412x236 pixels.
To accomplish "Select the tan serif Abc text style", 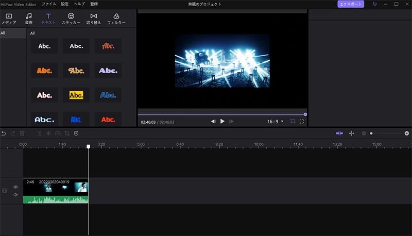I will coord(76,71).
